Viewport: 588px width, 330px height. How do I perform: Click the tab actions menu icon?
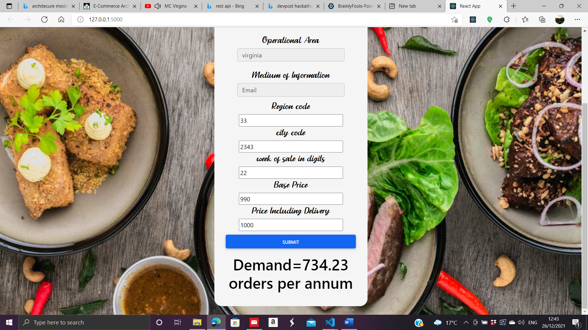pos(9,6)
